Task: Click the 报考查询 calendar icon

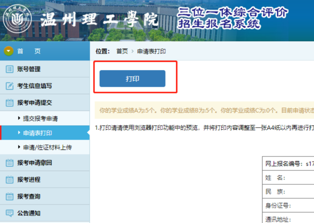Action: click(x=9, y=196)
